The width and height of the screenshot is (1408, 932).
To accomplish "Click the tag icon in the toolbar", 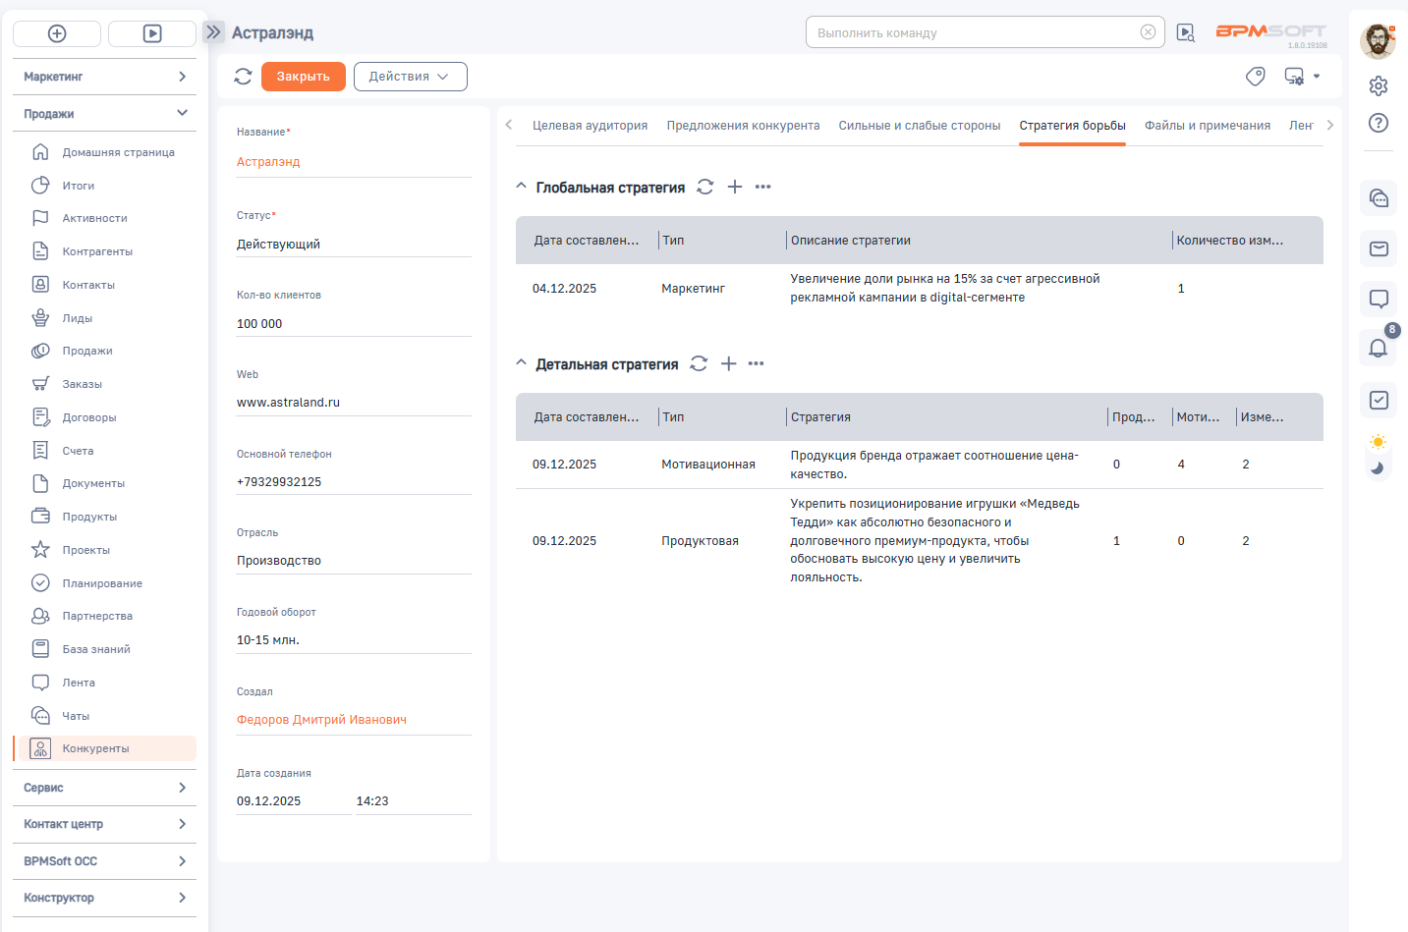I will pyautogui.click(x=1255, y=77).
